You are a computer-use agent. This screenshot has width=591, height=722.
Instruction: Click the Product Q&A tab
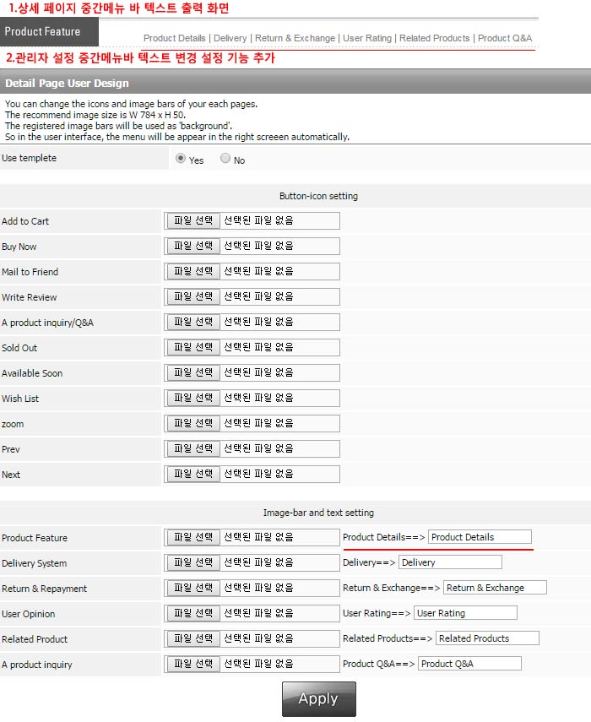(x=505, y=38)
